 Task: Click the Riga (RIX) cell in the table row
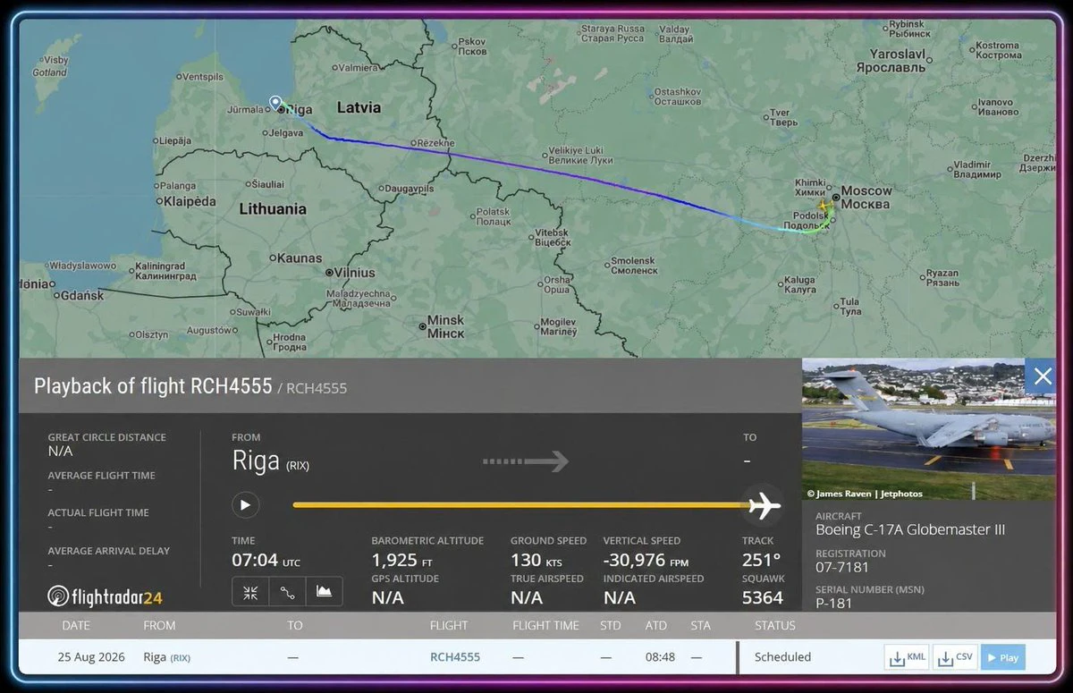click(x=167, y=657)
